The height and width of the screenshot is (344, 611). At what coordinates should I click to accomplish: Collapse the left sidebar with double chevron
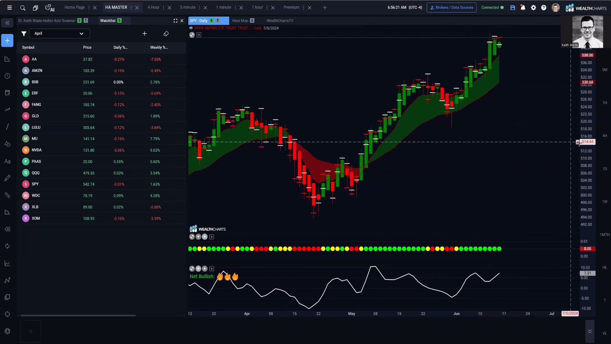click(x=7, y=23)
